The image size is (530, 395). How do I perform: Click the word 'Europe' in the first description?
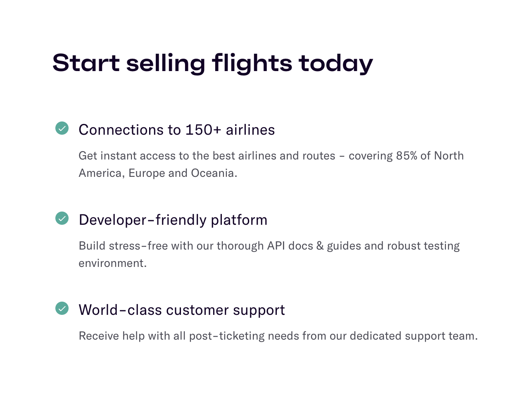(147, 173)
